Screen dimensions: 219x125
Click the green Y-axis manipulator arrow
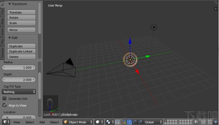(x=148, y=56)
